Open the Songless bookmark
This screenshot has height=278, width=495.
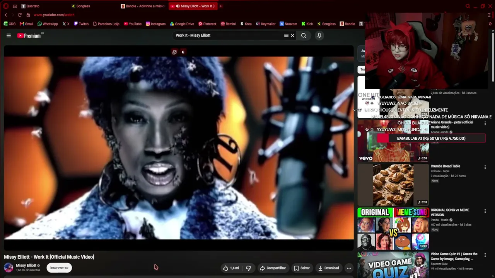[326, 24]
